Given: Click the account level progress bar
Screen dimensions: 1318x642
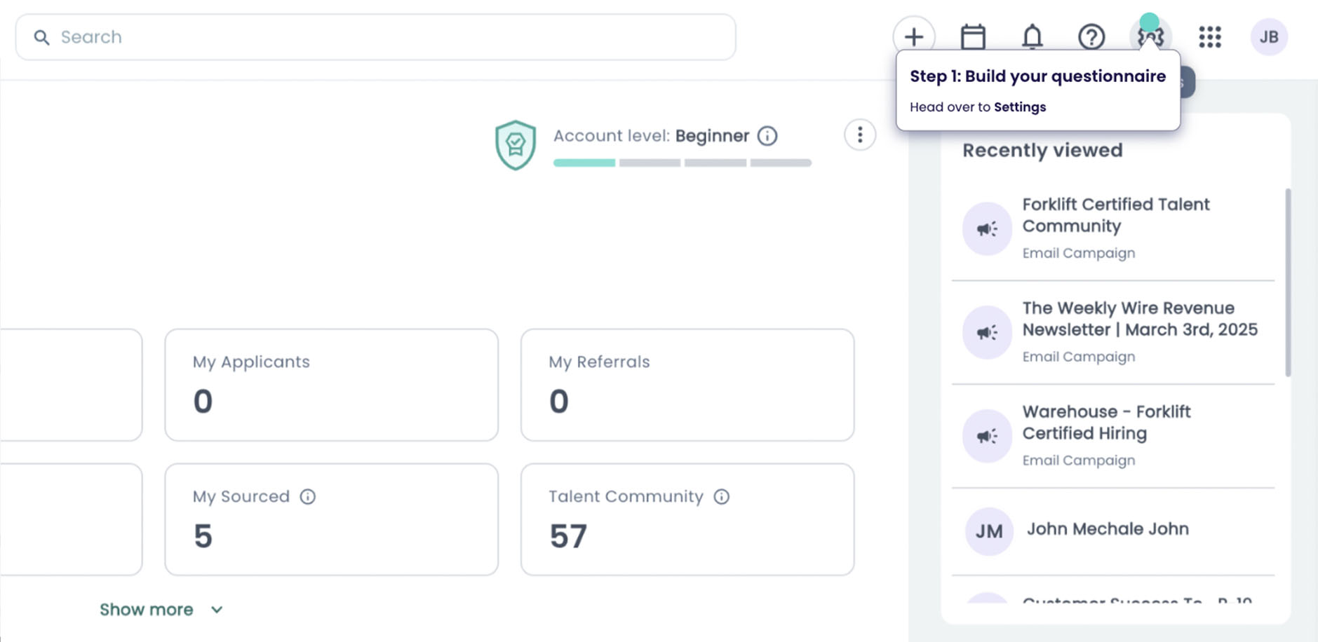Looking at the screenshot, I should (x=682, y=163).
